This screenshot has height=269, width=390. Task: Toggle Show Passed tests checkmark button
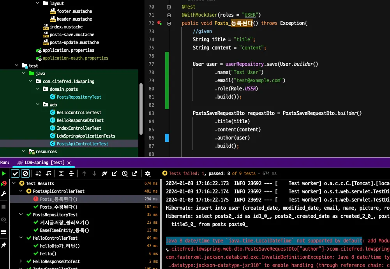point(15,173)
